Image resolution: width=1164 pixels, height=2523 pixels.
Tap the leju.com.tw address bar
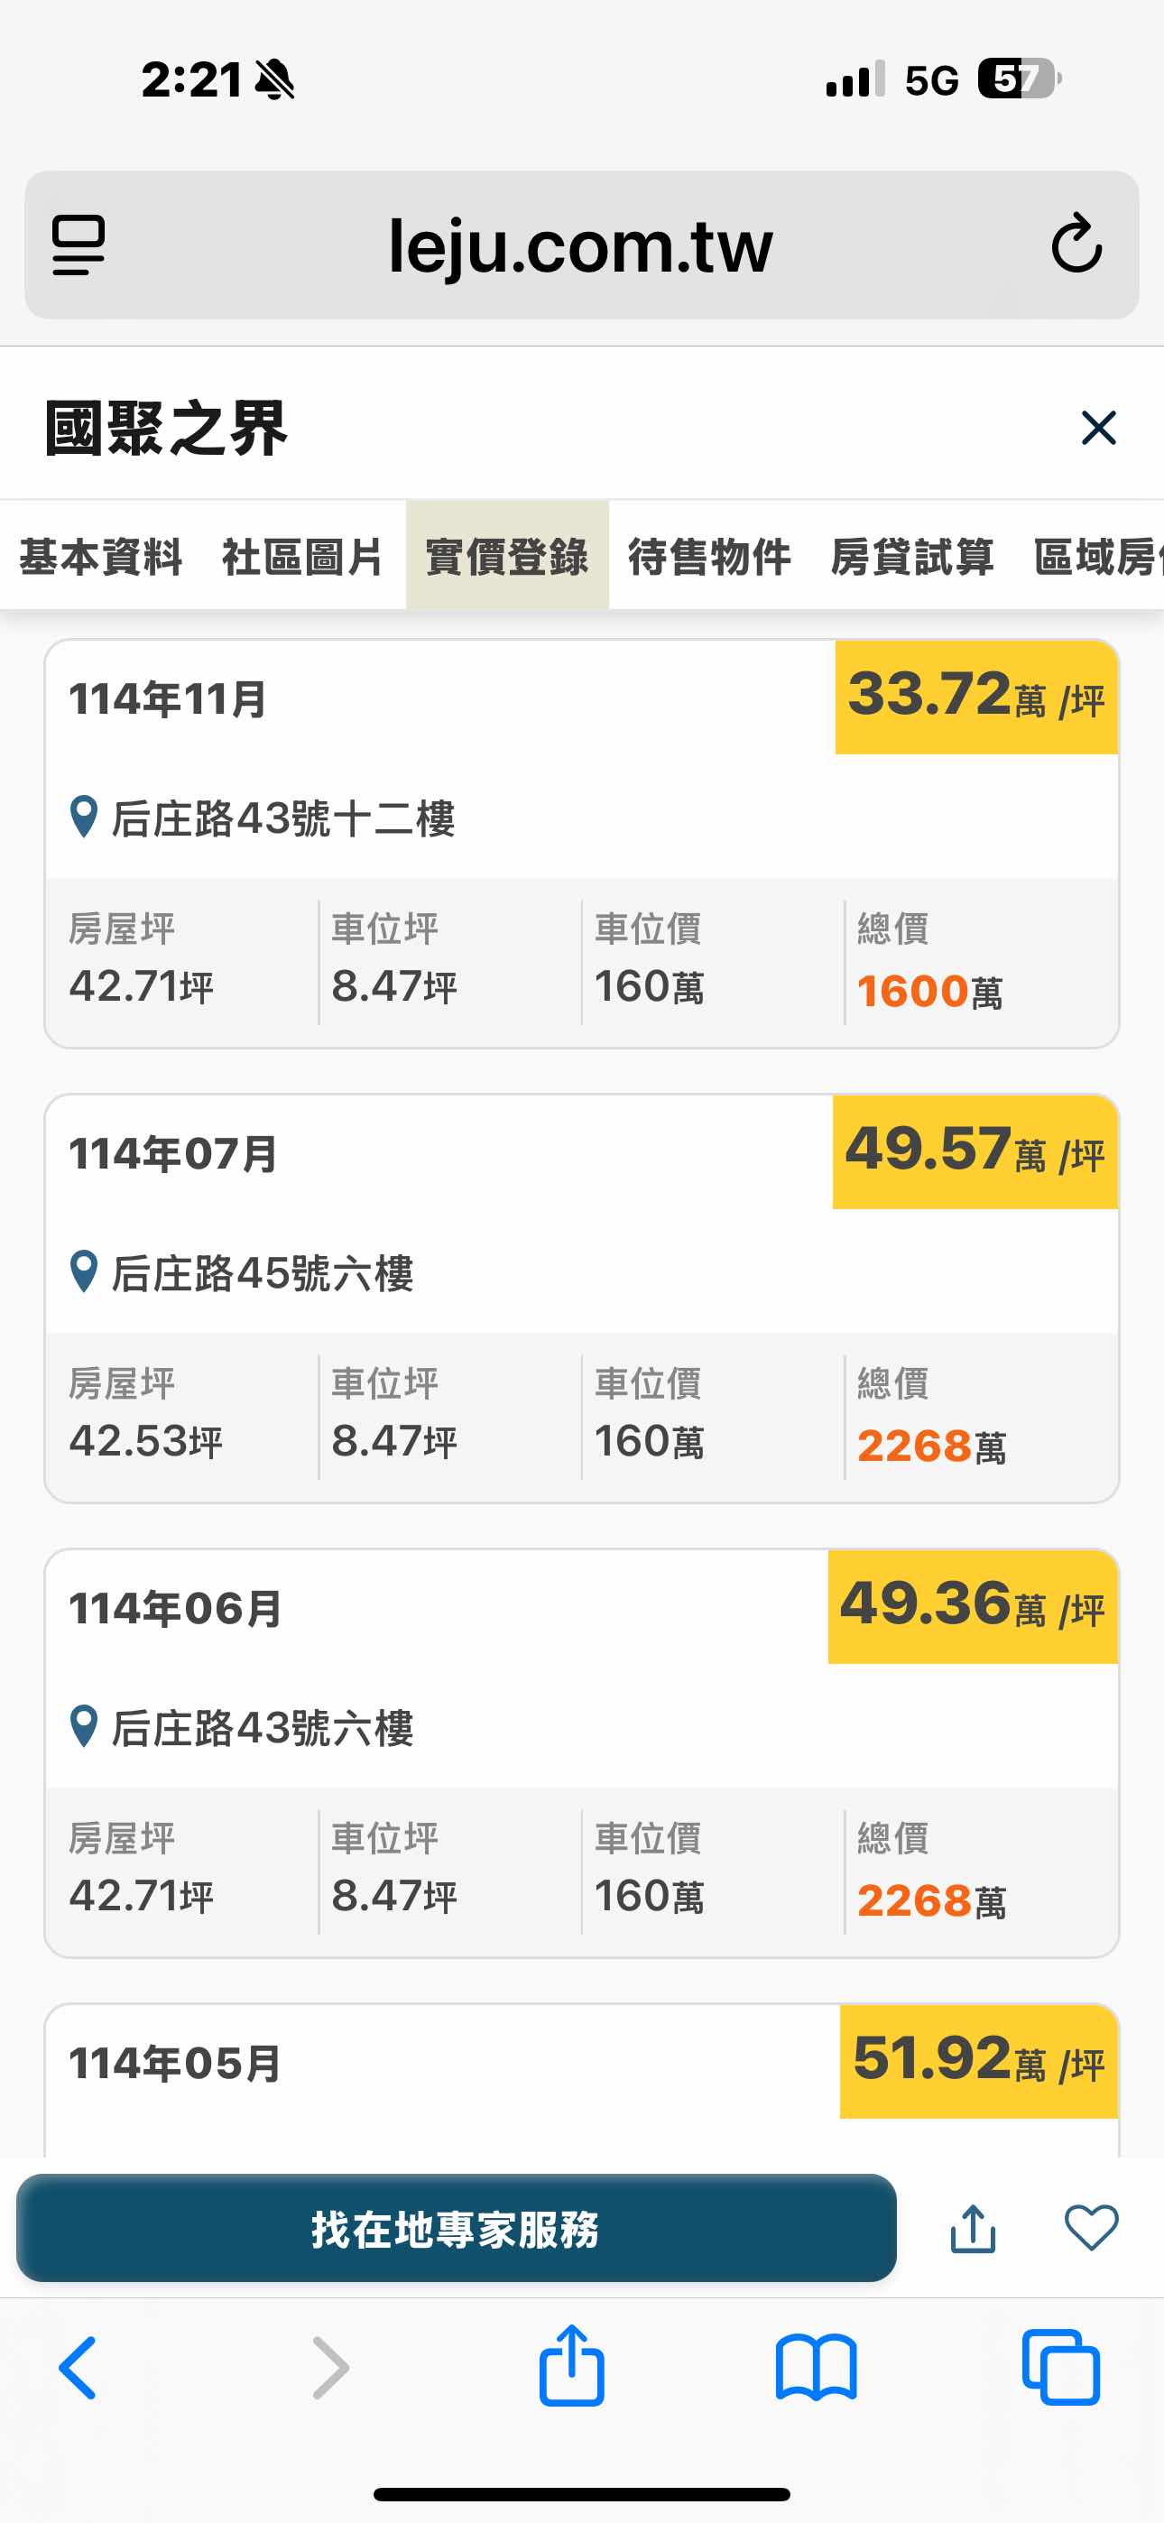click(580, 245)
